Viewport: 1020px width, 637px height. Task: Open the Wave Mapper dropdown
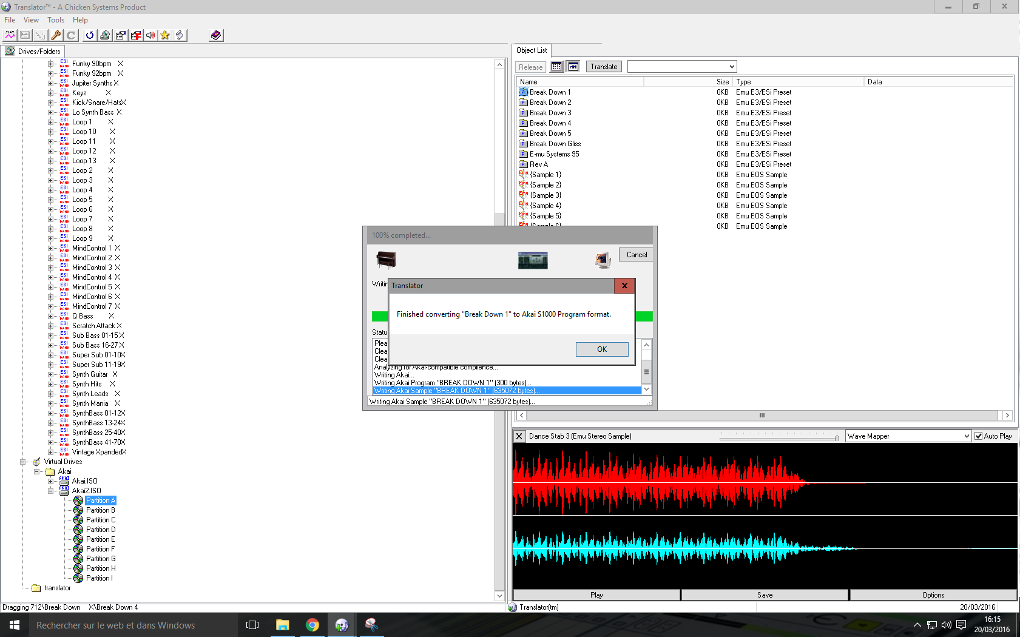pyautogui.click(x=967, y=436)
